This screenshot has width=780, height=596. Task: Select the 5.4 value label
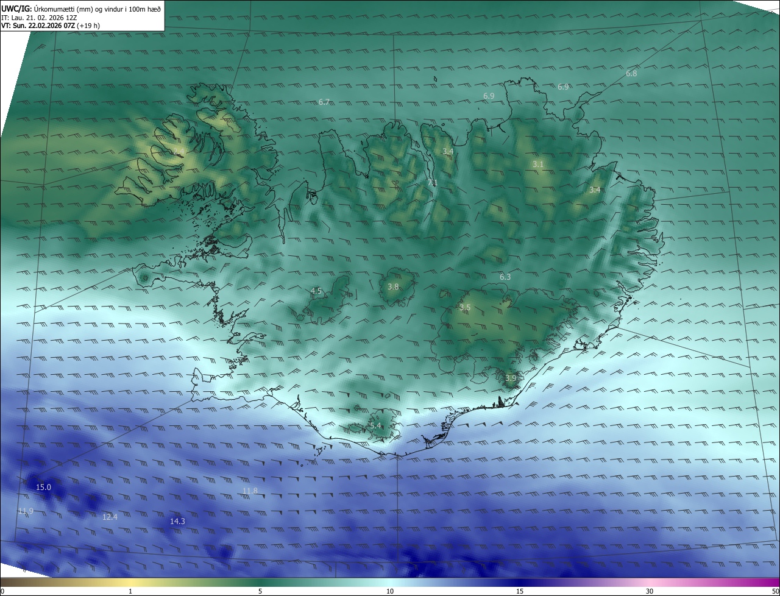[375, 426]
